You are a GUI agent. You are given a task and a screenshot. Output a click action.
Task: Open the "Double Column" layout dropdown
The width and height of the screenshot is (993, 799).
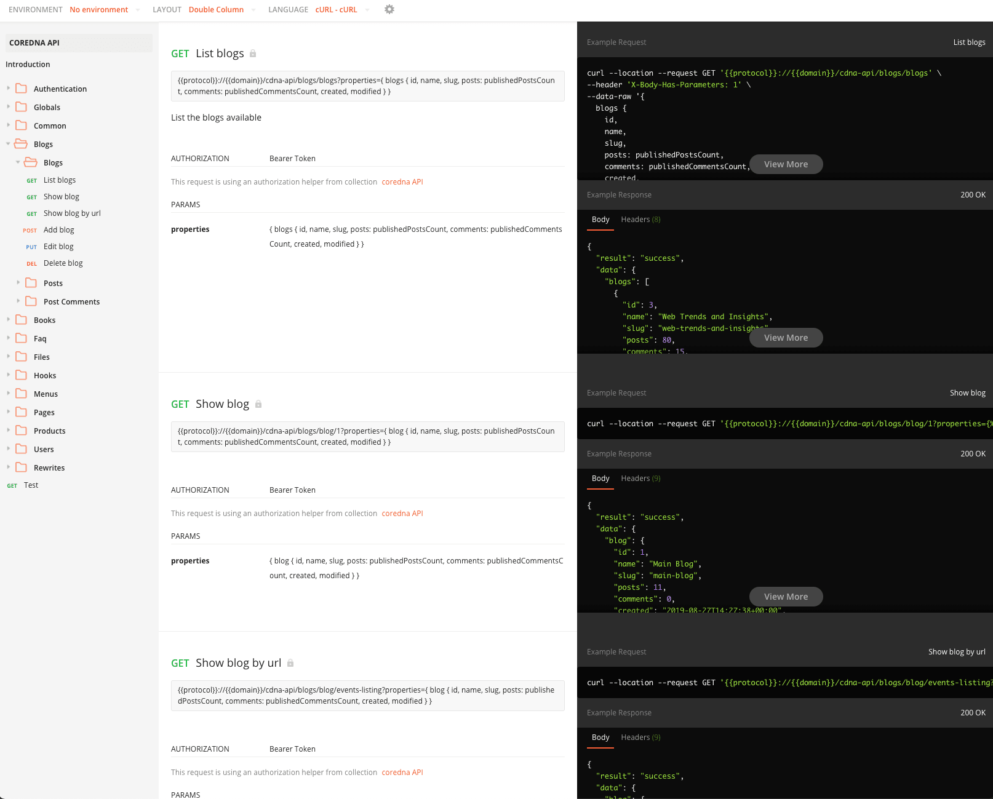(216, 9)
